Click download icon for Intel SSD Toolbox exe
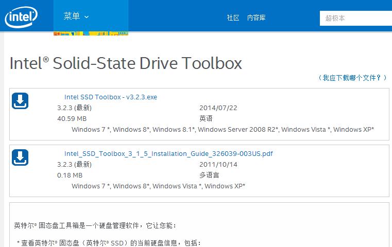 (20, 101)
